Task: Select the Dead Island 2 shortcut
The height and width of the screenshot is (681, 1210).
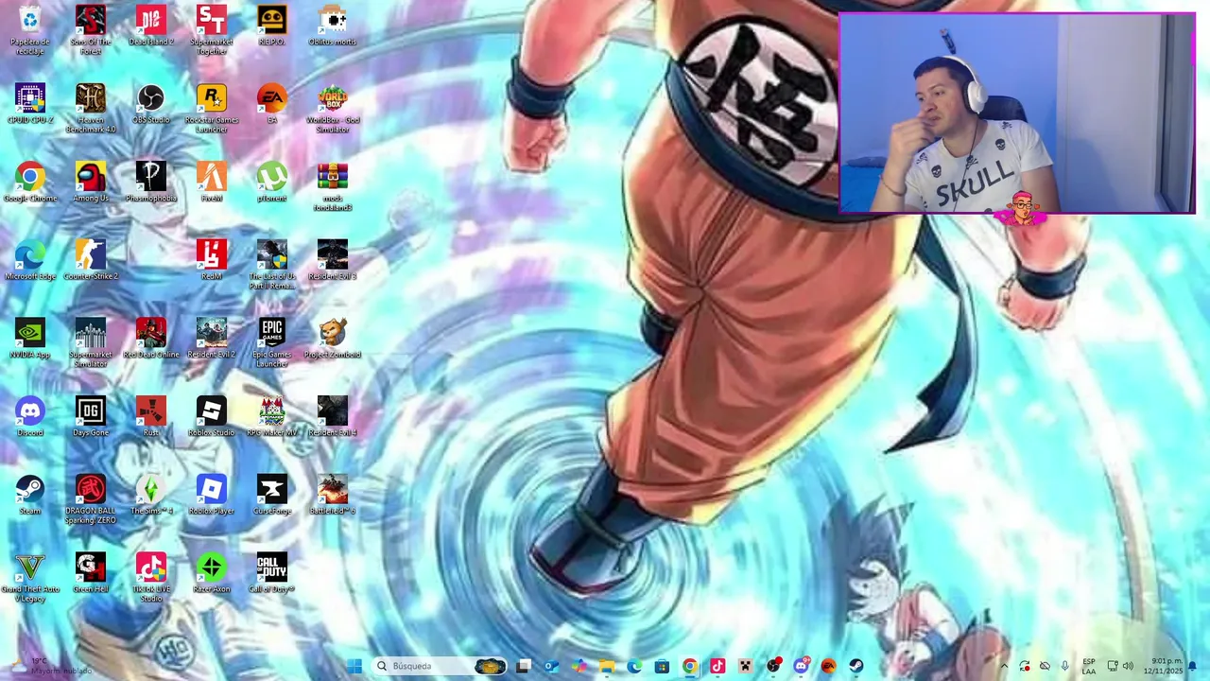Action: click(x=151, y=26)
